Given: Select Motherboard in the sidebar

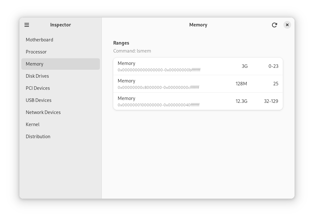Looking at the screenshot, I should [39, 40].
